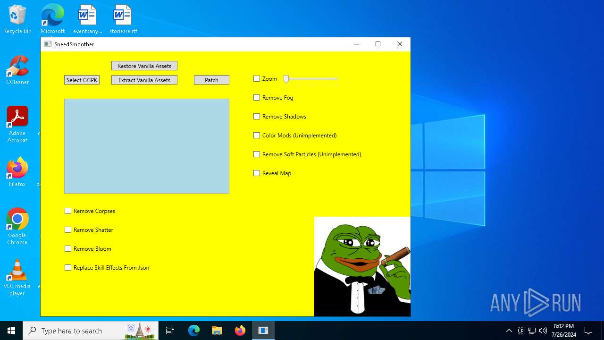604x340 pixels.
Task: Select CCleaner desktop shortcut
Action: pos(17,70)
